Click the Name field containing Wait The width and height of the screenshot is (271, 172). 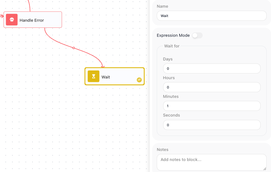212,16
